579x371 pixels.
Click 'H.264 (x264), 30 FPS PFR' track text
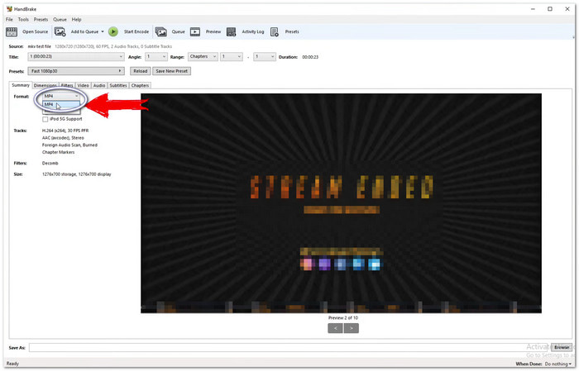(x=65, y=131)
